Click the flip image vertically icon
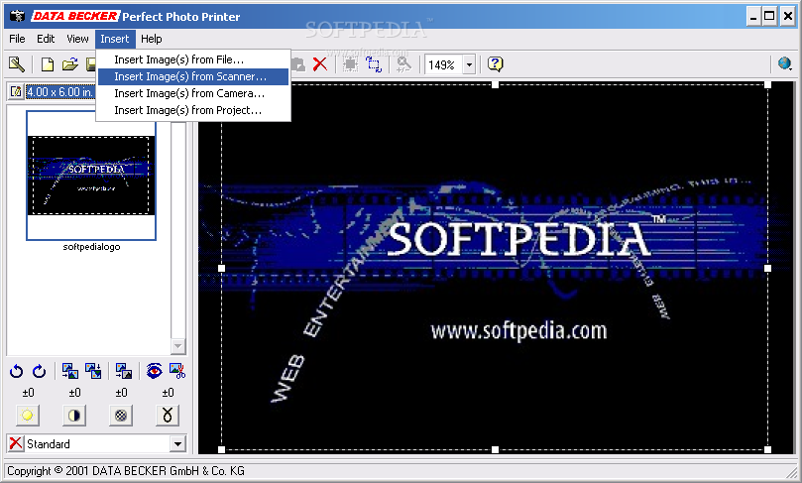 point(93,372)
